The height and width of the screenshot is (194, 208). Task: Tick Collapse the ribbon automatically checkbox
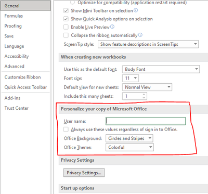(x=66, y=35)
